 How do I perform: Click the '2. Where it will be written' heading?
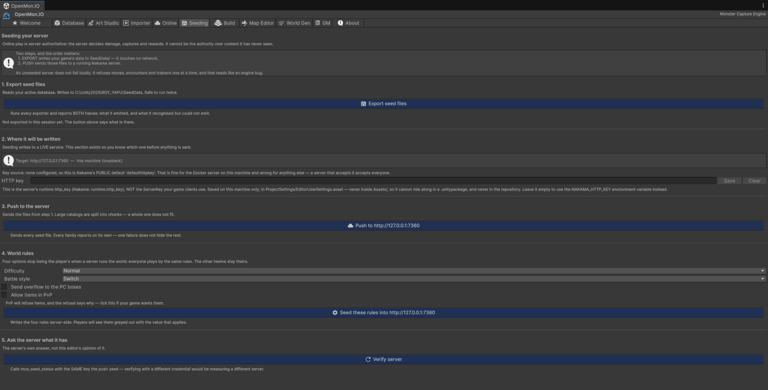(31, 139)
